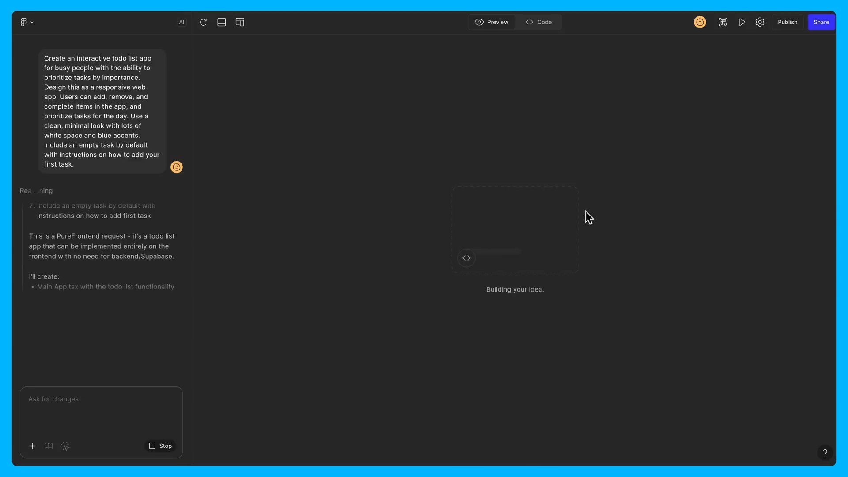Open the help question mark button

825,452
